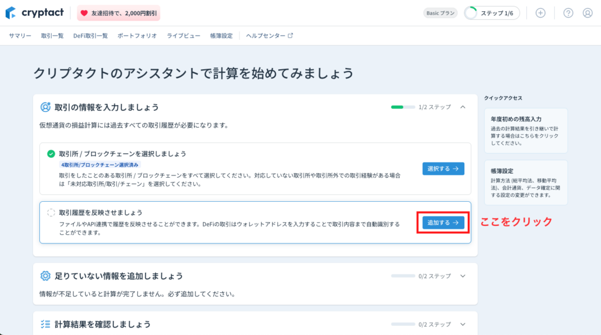
Task: Click the 足りていない情報を追加しましょう heading
Action: [x=119, y=276]
